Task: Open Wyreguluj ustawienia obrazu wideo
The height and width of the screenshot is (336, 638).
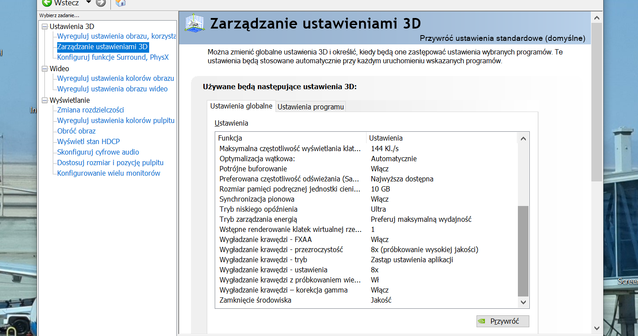Action: [x=113, y=89]
